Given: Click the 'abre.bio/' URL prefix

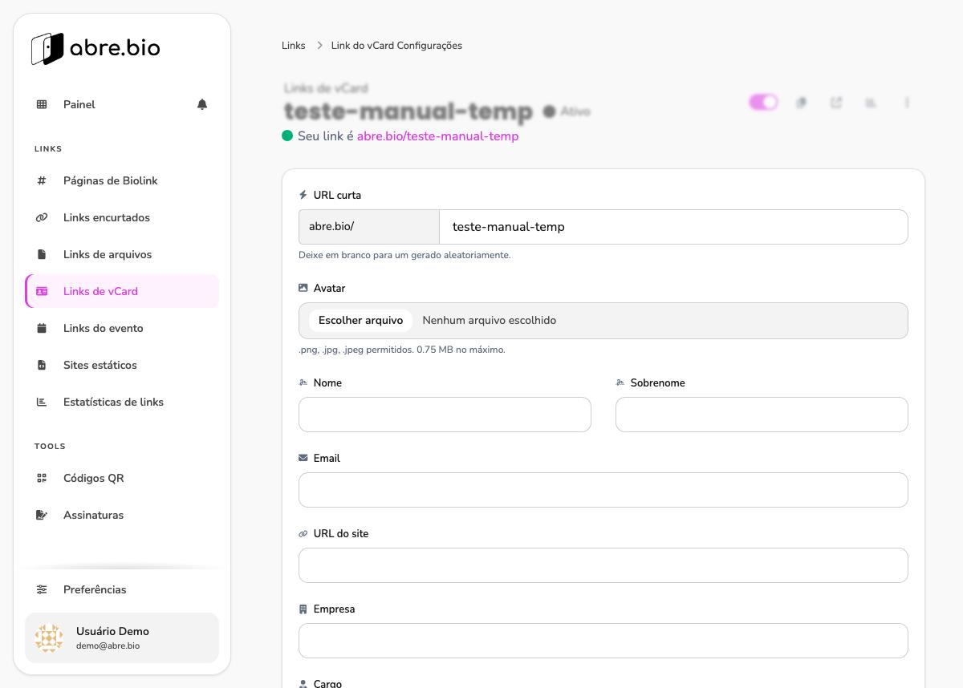Looking at the screenshot, I should pyautogui.click(x=369, y=227).
